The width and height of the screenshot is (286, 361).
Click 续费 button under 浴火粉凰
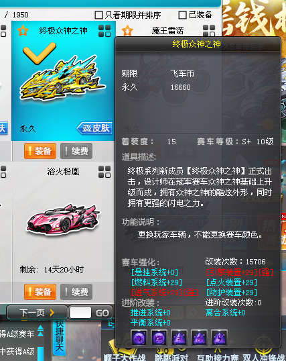(76, 292)
